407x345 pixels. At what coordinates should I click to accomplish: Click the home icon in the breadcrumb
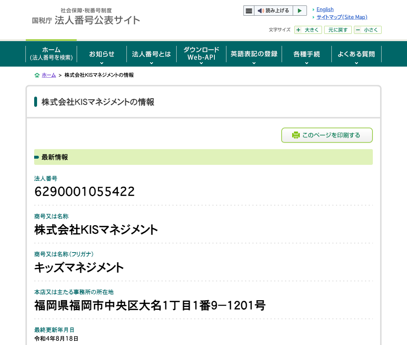coord(37,75)
